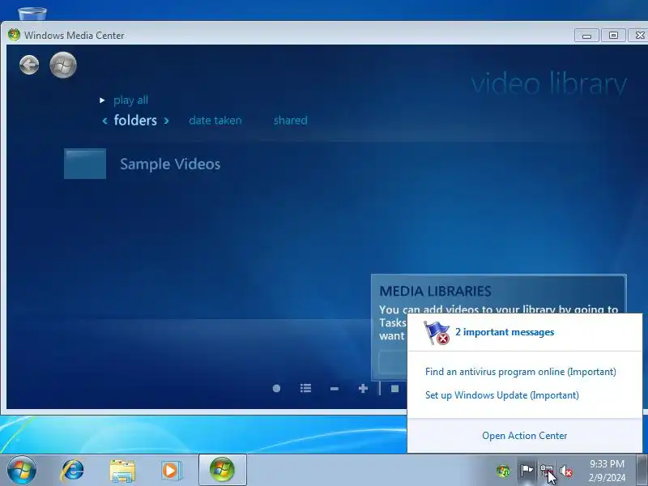The height and width of the screenshot is (486, 648).
Task: Open the Windows Start menu orb
Action: (x=22, y=471)
